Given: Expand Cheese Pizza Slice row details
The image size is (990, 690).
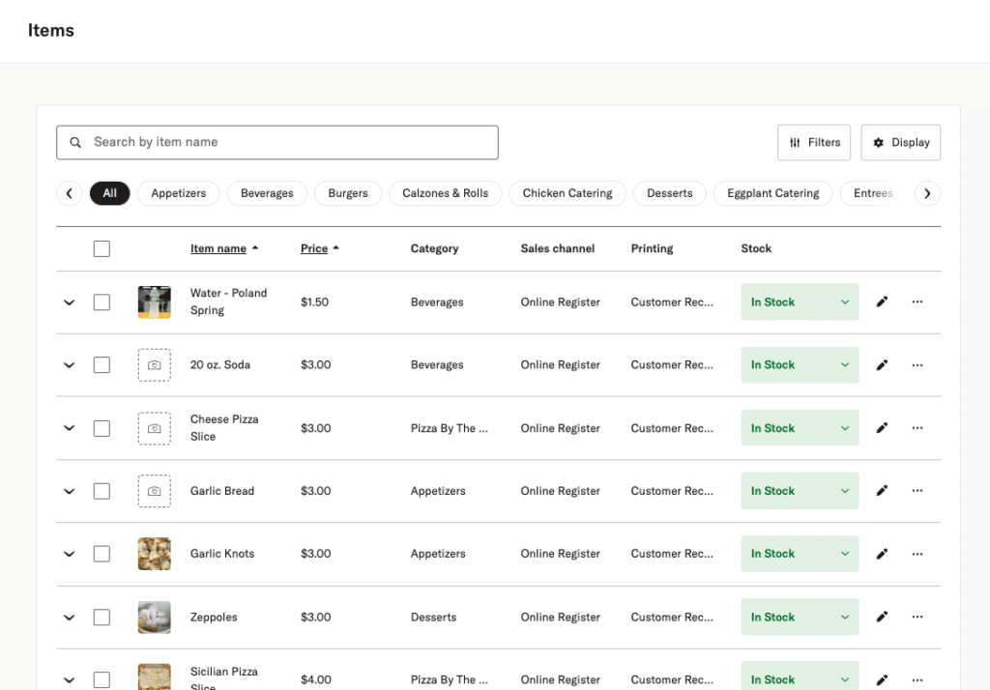Looking at the screenshot, I should click(x=70, y=428).
